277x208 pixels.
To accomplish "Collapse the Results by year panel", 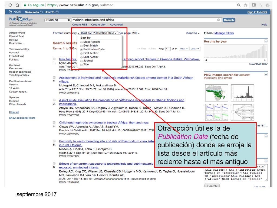I will point(266,41).
